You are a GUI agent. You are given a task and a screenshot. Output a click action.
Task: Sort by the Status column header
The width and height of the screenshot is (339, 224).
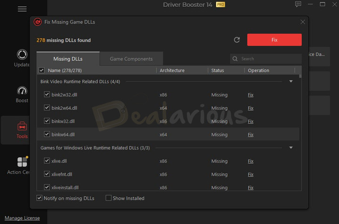pyautogui.click(x=218, y=70)
